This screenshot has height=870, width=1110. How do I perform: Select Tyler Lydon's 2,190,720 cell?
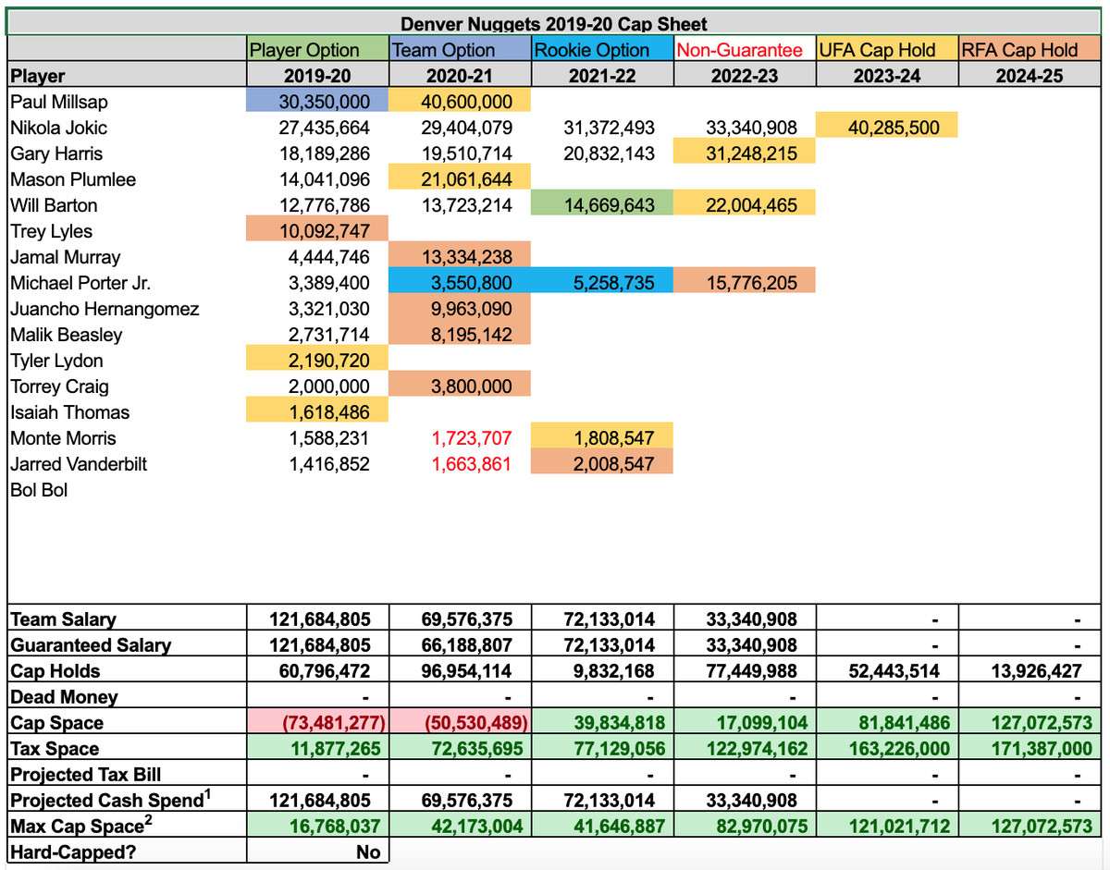[x=318, y=360]
